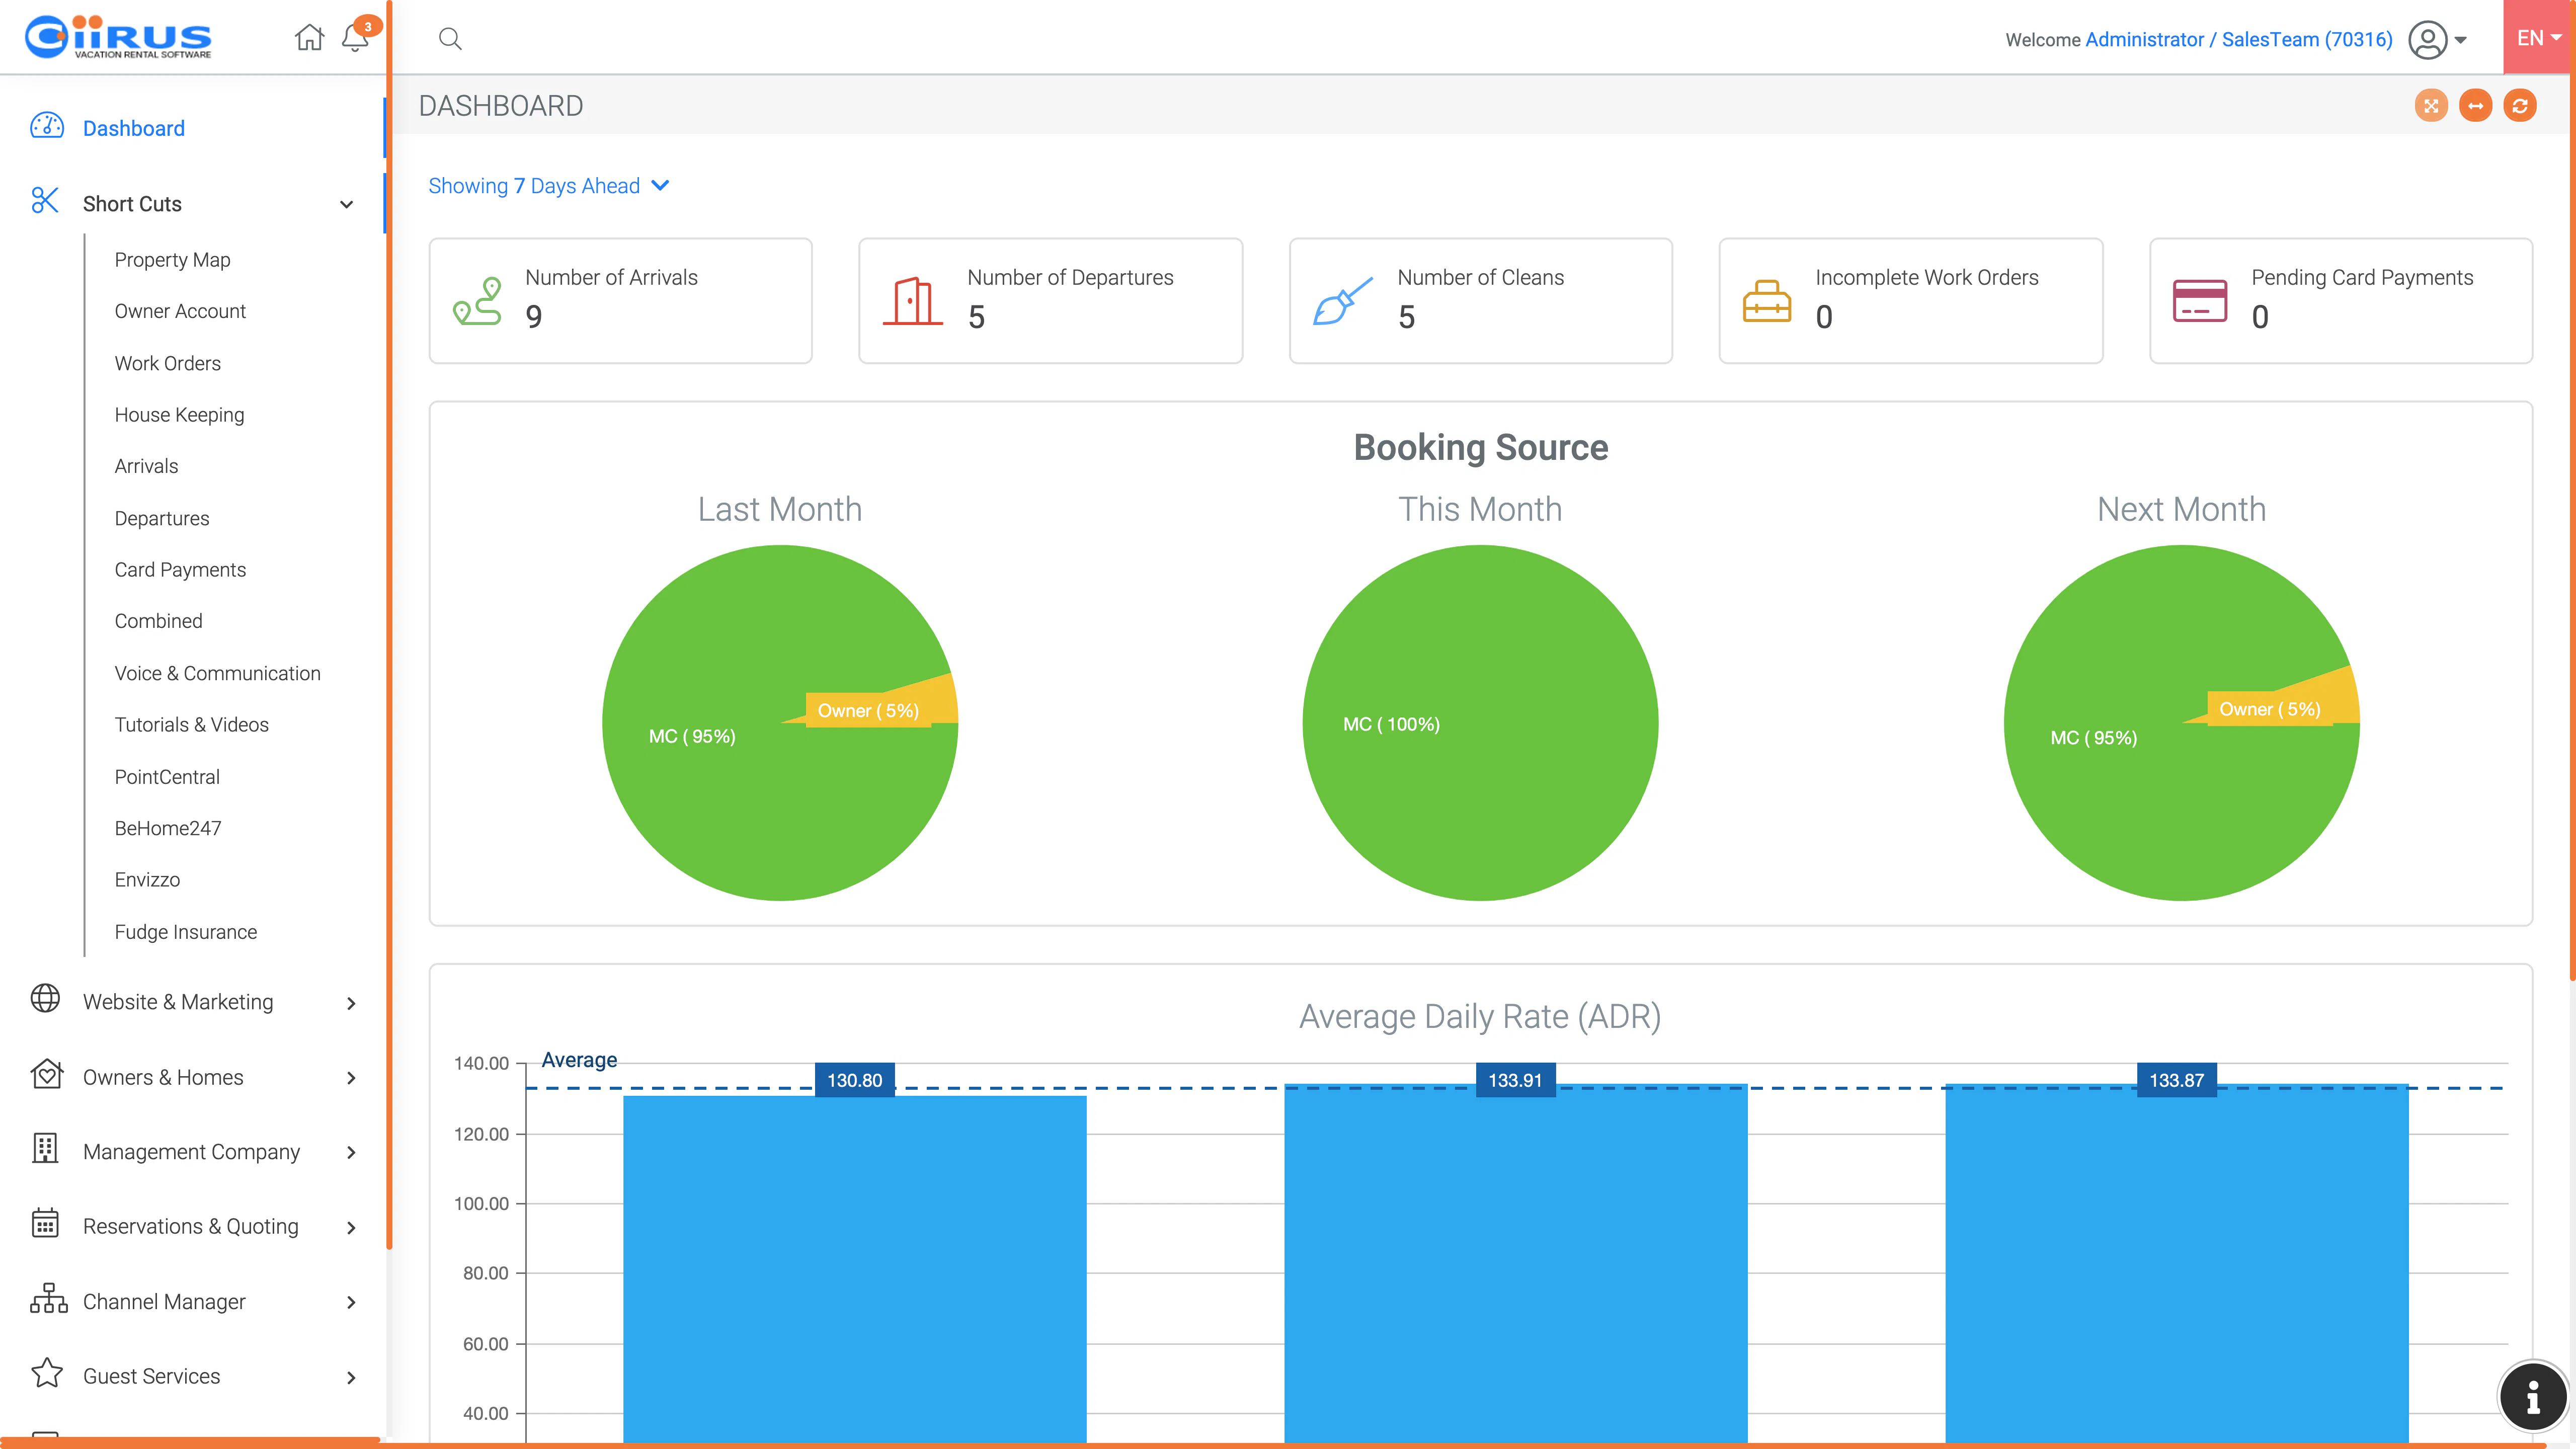Open Envizzo shortcut
Viewport: 2576px width, 1449px height.
[x=147, y=880]
